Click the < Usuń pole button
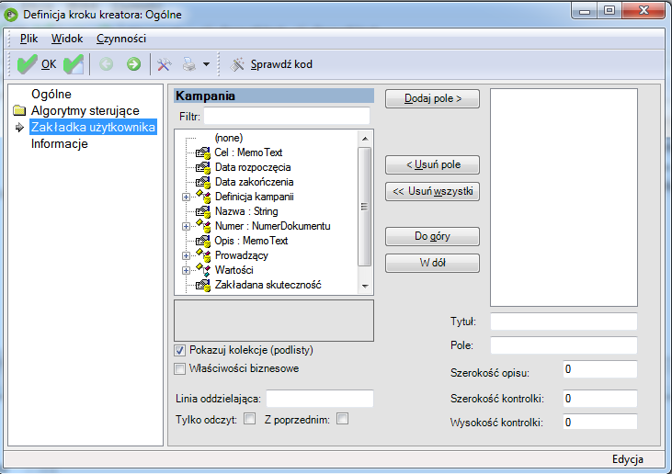 point(432,164)
